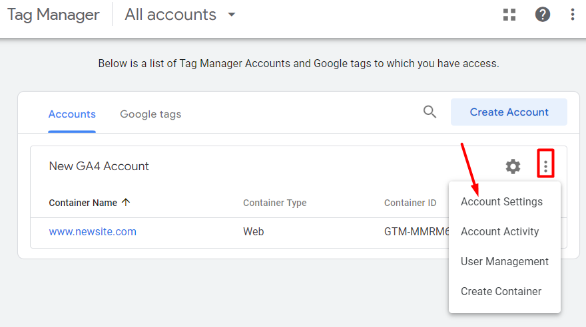Screen dimensions: 586x327
Task: Open the help question mark icon
Action: (x=542, y=15)
